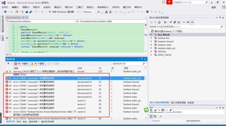The image size is (226, 126).
Task: Click the categorized view icon in Properties panel
Action: coord(151,116)
